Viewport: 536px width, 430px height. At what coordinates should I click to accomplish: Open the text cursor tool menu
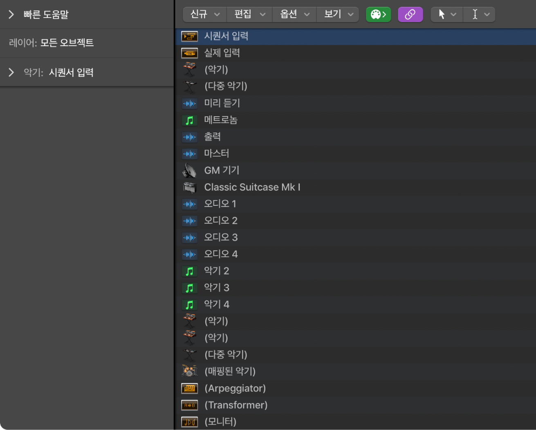click(480, 15)
